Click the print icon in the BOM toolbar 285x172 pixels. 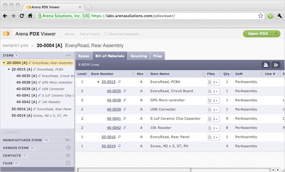pos(266,65)
